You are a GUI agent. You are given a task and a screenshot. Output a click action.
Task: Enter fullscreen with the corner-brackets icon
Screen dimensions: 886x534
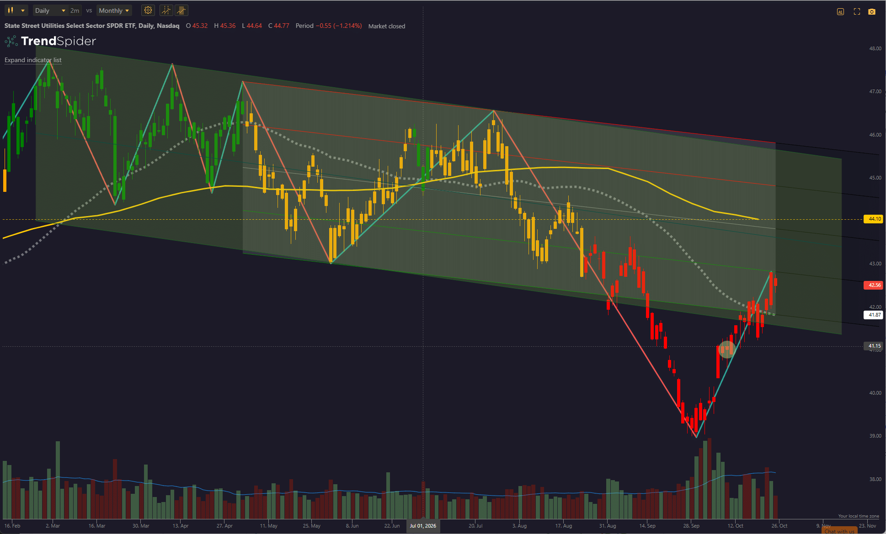coord(857,12)
